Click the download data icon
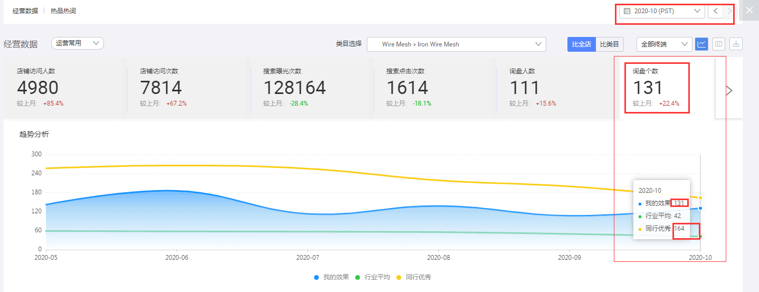This screenshot has height=292, width=759. coord(736,44)
